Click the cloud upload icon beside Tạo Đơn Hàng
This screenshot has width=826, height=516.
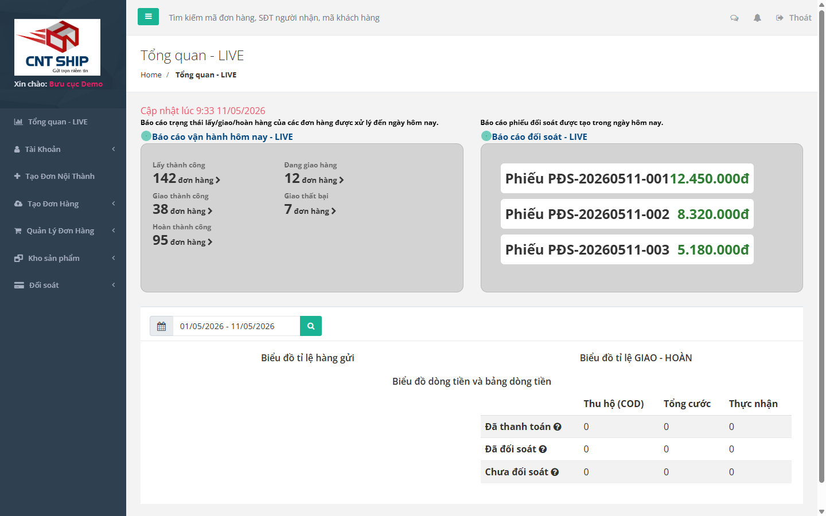(x=18, y=204)
